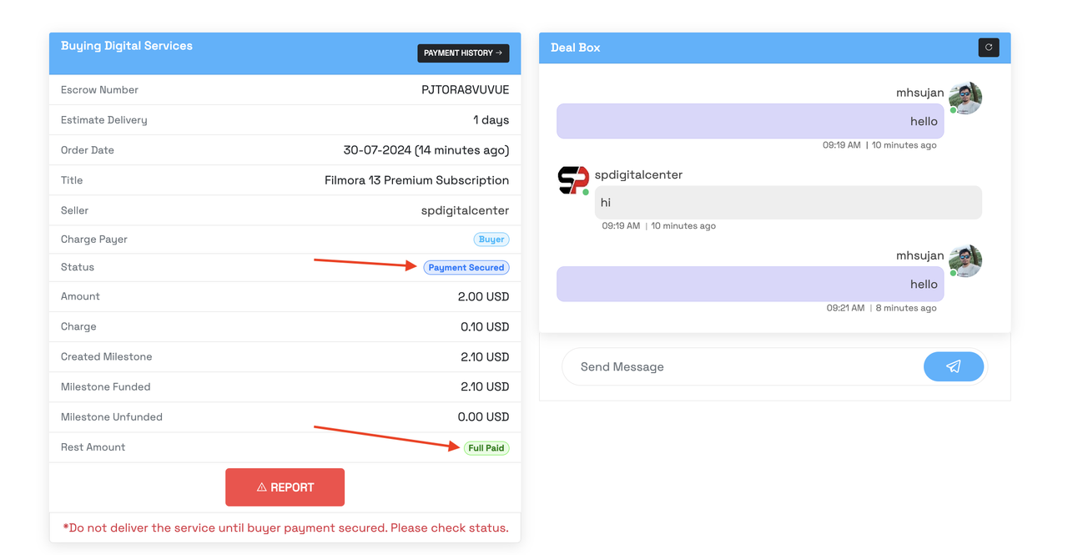
Task: Click the first hello message bubble
Action: pyautogui.click(x=750, y=121)
